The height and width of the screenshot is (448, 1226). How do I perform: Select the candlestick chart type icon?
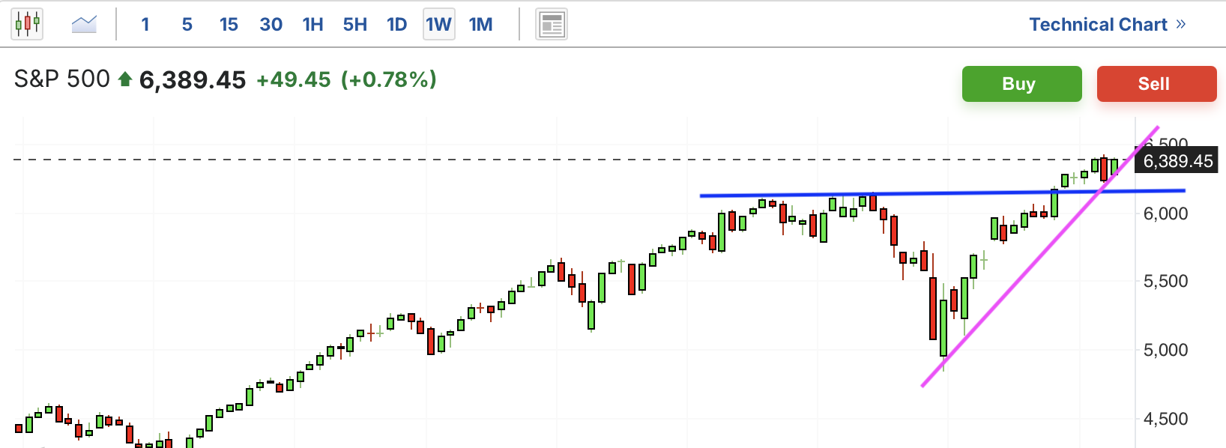[x=27, y=24]
